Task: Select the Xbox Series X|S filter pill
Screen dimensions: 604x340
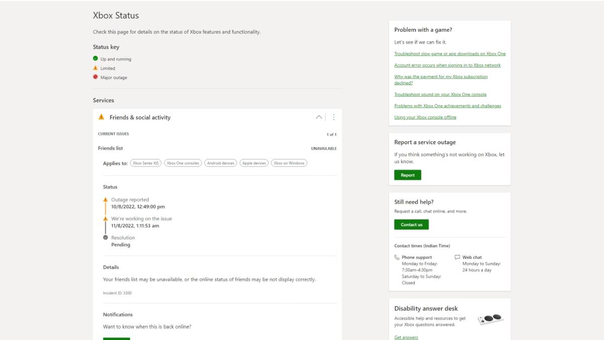Action: click(145, 163)
